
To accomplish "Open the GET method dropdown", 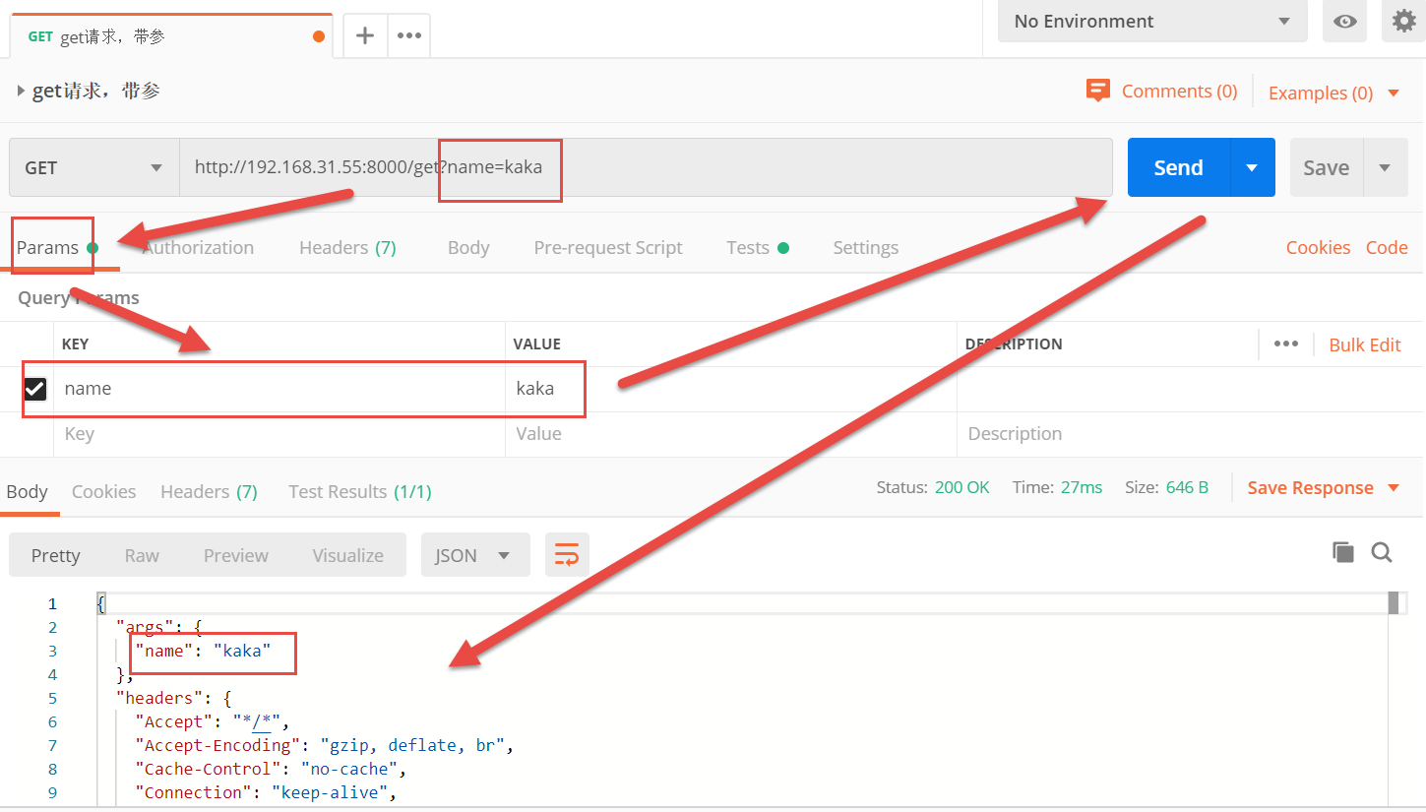I will tap(94, 168).
